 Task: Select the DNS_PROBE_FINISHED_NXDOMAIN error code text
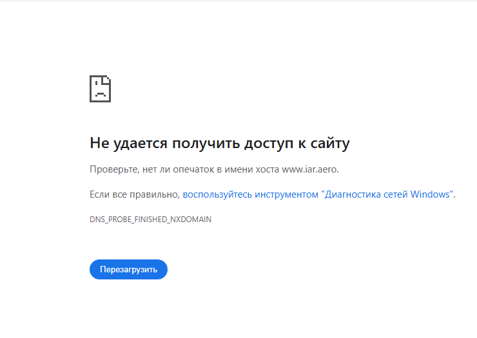150,220
